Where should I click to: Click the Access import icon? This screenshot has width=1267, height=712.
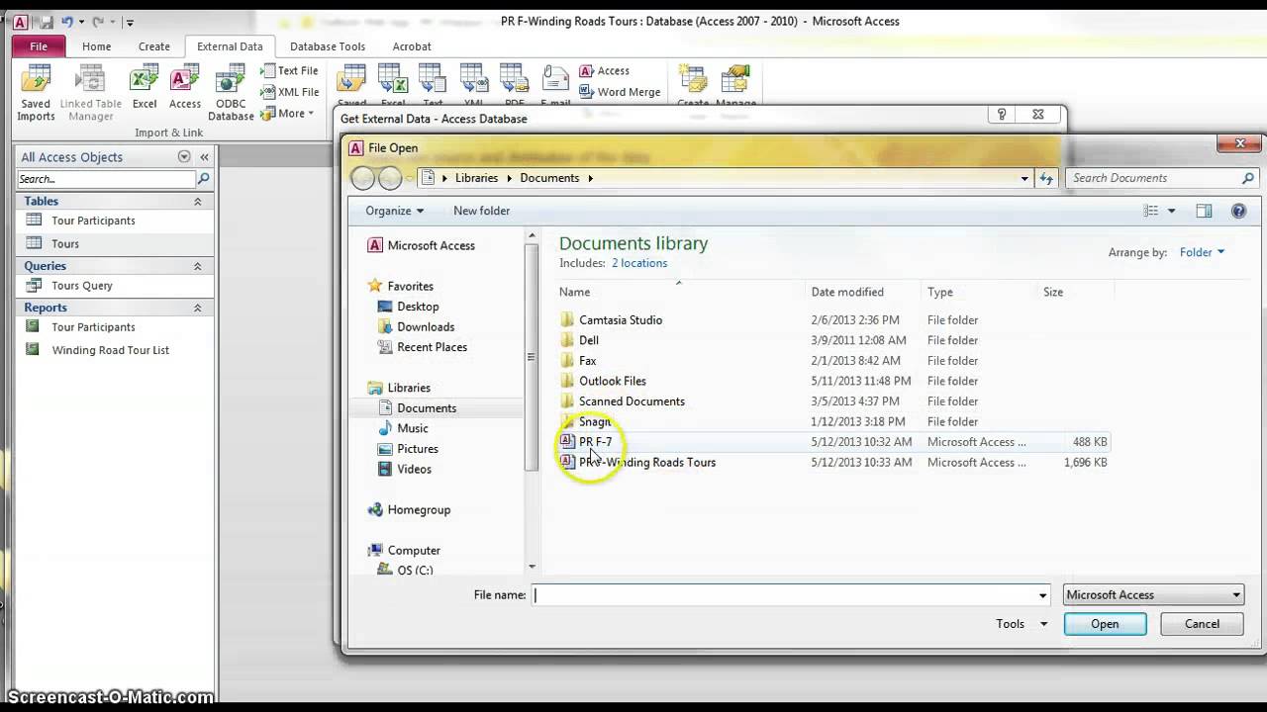(x=185, y=87)
